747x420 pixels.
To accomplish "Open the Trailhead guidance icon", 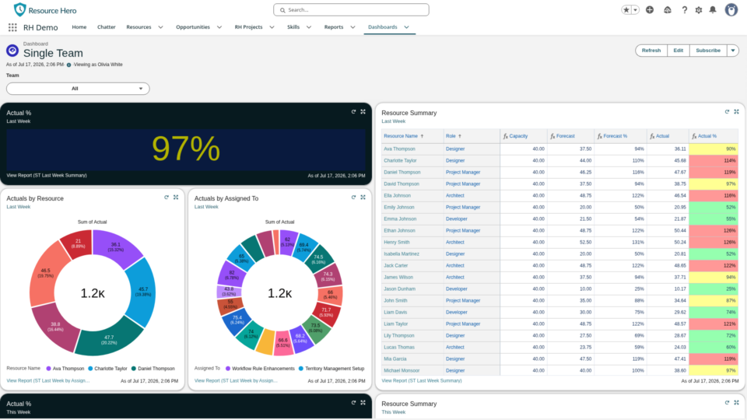I will [x=668, y=10].
